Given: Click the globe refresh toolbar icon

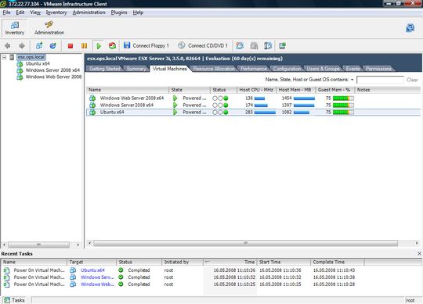Looking at the screenshot, I should click(53, 46).
